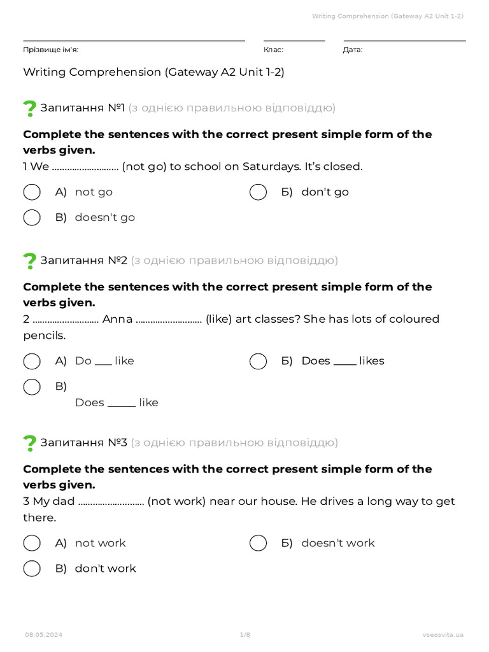Click the 1/8 page indicator

point(244,635)
